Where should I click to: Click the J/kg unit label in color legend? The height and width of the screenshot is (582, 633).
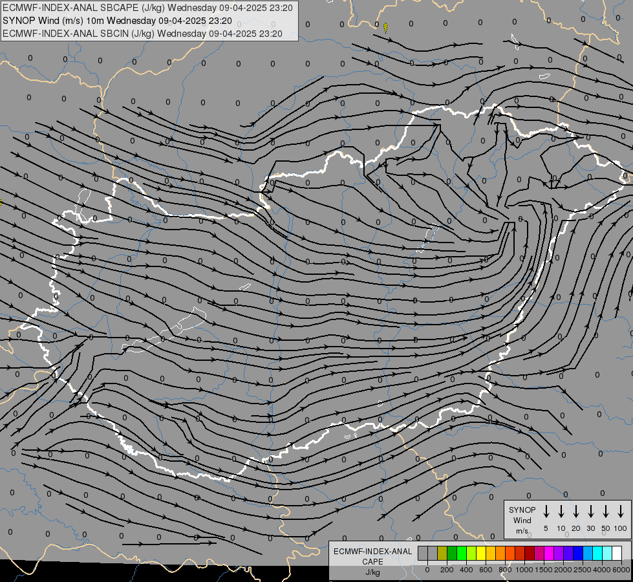pyautogui.click(x=372, y=572)
